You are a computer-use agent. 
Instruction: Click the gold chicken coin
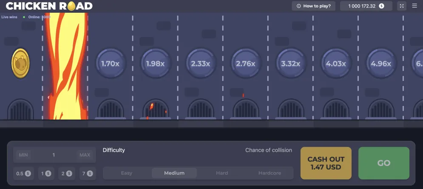coord(20,64)
